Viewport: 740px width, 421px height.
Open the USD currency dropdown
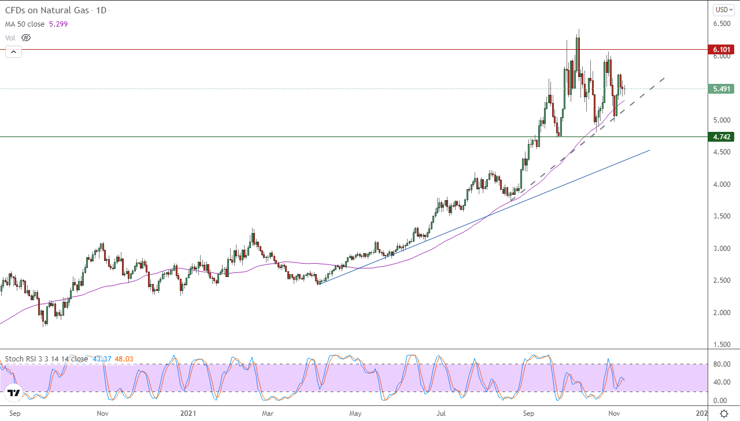[x=723, y=9]
